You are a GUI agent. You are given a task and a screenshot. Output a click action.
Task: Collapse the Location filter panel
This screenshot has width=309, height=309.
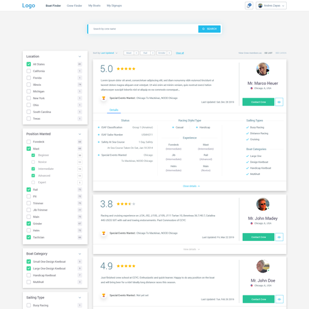pyautogui.click(x=80, y=56)
